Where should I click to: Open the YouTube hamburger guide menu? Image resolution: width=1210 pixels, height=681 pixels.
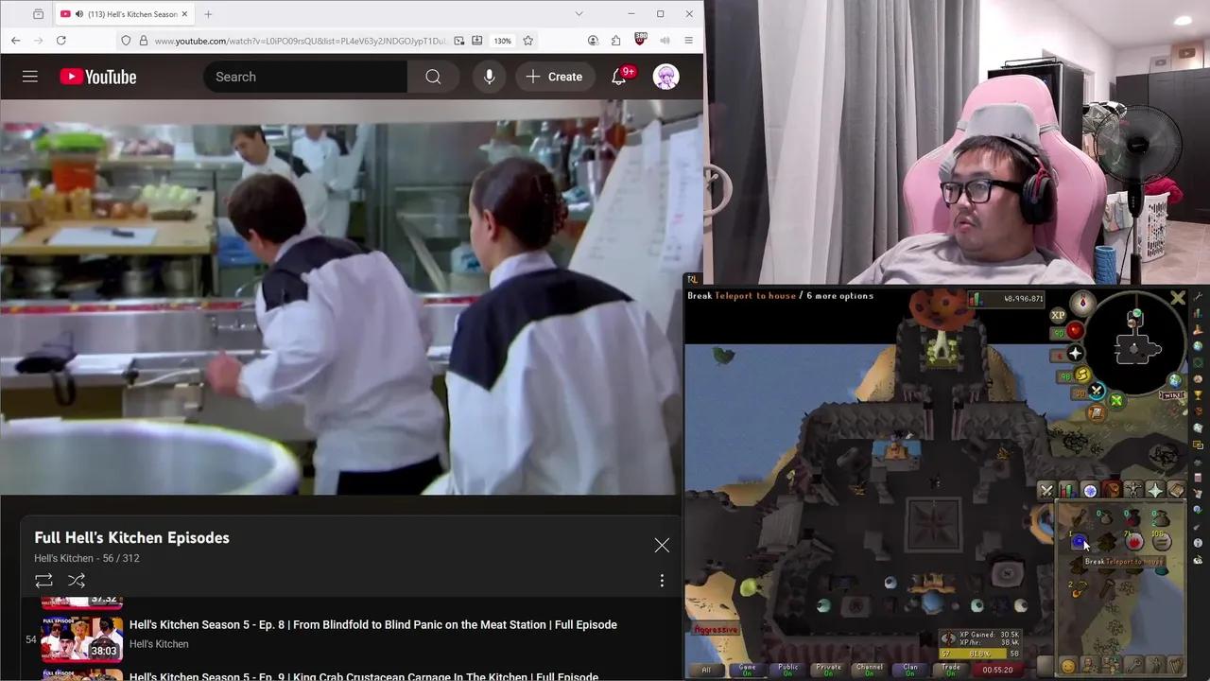click(30, 77)
